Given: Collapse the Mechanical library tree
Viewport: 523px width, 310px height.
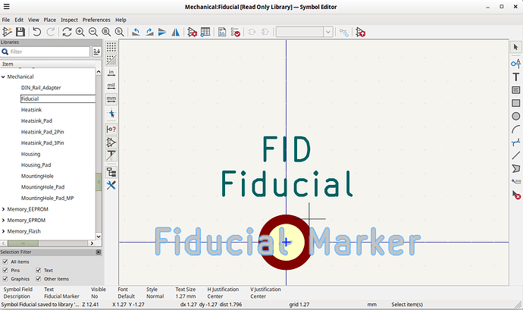Looking at the screenshot, I should coord(4,77).
